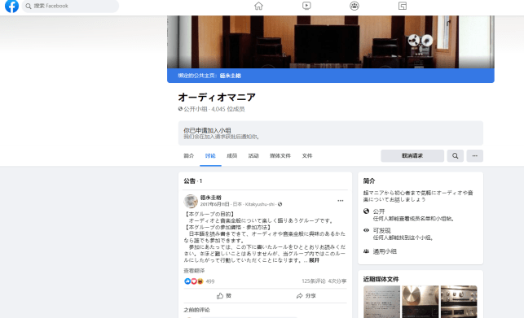Open the pinned post's three-dot menu

tap(340, 201)
